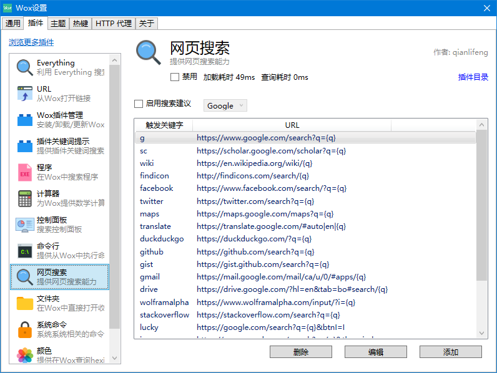
Task: Click the 添加 button
Action: point(450,352)
